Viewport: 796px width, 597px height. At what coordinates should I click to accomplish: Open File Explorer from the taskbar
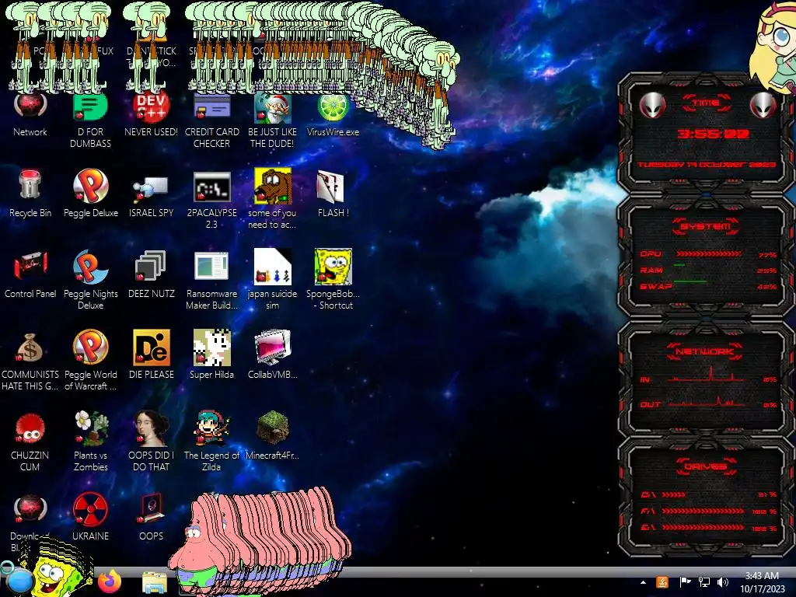[155, 582]
